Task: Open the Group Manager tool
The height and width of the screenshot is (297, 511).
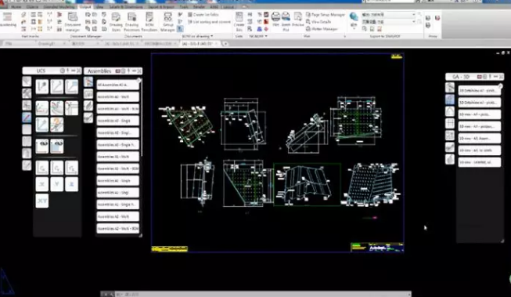Action: pyautogui.click(x=167, y=21)
